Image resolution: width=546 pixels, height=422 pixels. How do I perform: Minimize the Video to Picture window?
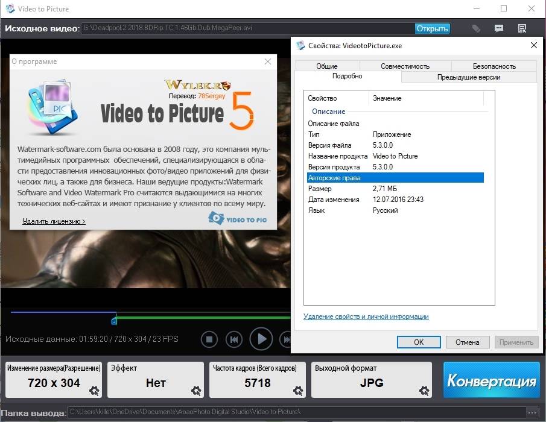(477, 8)
